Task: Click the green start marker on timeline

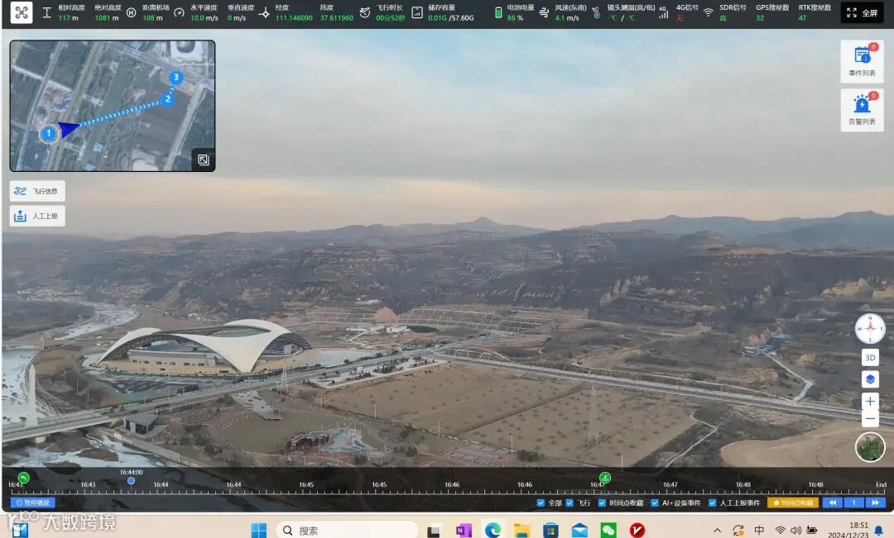Action: coord(23,477)
